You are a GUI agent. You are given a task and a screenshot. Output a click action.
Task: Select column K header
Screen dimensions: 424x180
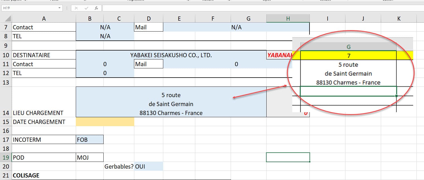(399, 19)
